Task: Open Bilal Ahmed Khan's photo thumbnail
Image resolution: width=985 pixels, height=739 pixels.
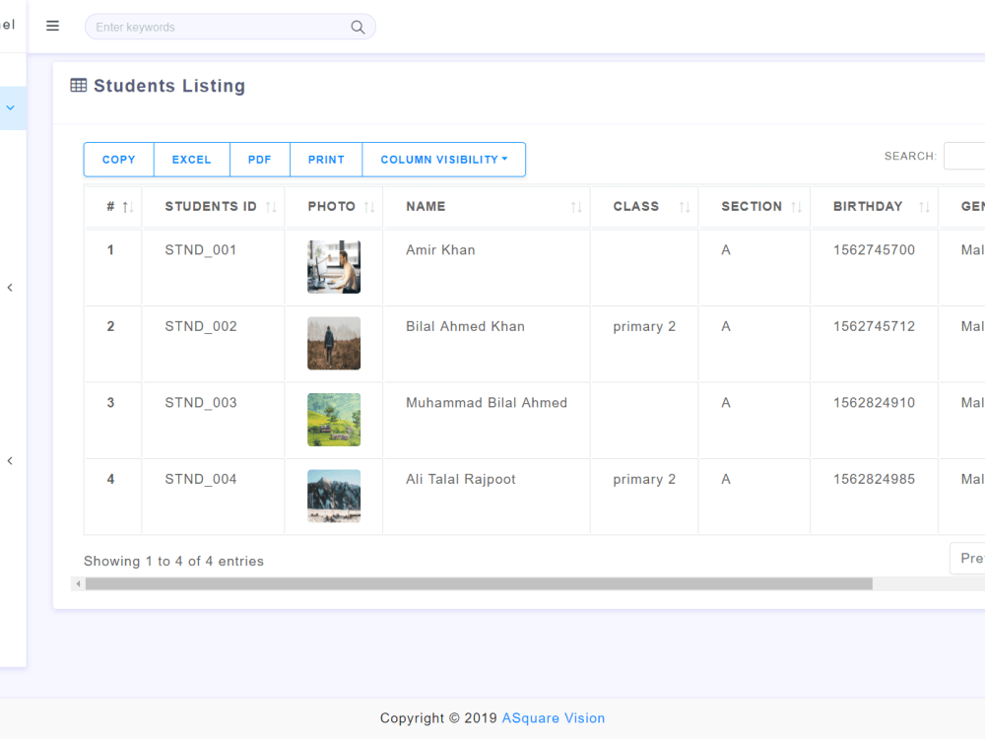Action: (x=334, y=343)
